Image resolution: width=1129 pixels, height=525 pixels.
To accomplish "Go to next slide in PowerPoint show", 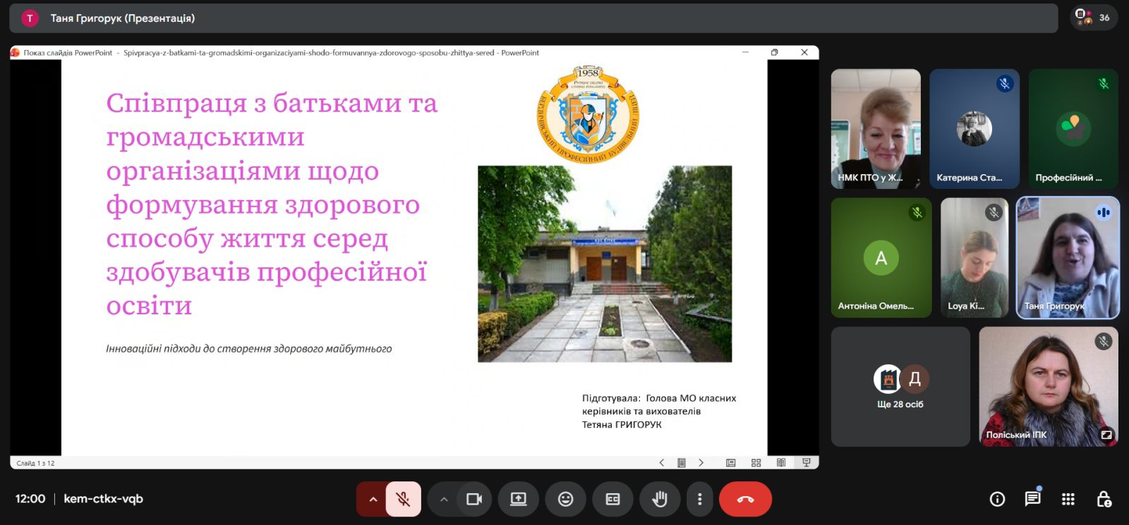I will coord(701,463).
